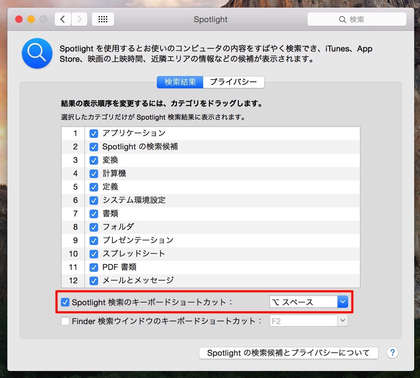Viewport: 420px width, 378px height.
Task: Close the Spotlight window with red button
Action: (x=19, y=19)
